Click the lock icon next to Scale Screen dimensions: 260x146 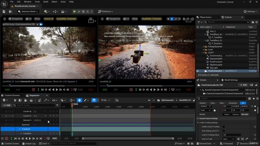pyautogui.click(x=214, y=110)
